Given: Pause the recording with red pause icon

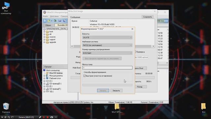Looking at the screenshot, I should [x=44, y=117].
